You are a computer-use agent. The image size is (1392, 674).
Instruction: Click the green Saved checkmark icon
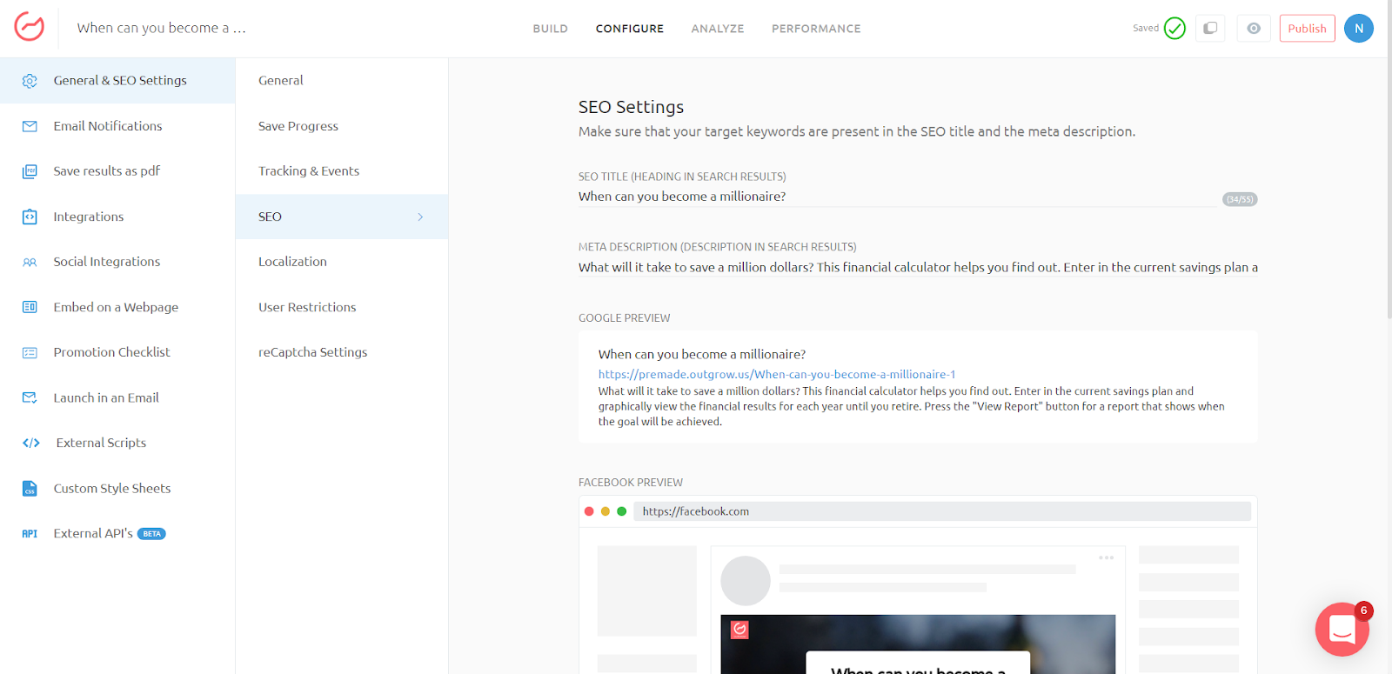(1174, 29)
